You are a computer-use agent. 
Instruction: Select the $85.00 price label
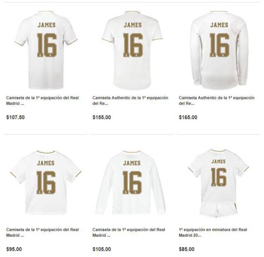186,249
